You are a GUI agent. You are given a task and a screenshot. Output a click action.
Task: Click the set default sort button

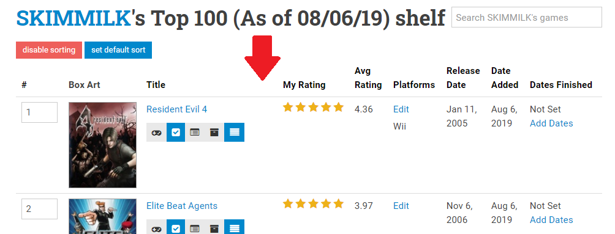tap(118, 50)
